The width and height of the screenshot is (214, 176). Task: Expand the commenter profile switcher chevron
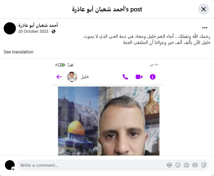(13, 169)
